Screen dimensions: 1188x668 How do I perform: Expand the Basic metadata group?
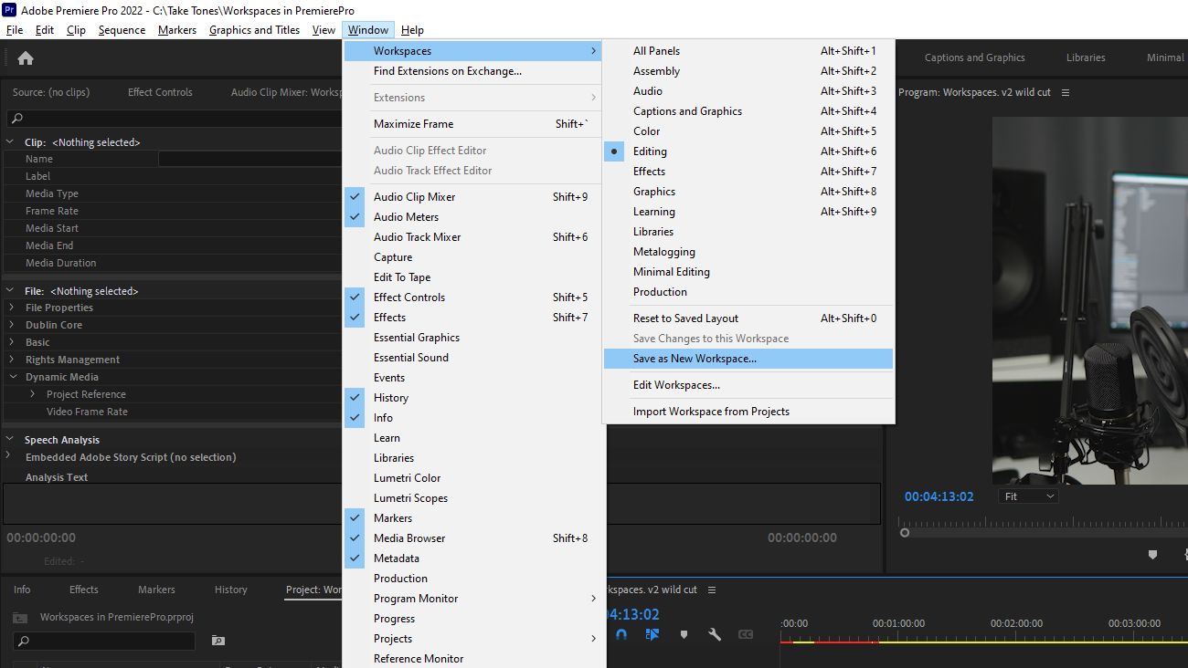coord(12,342)
